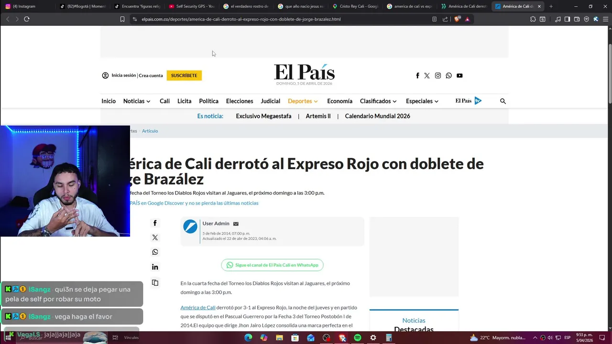Reload the page in browser
The image size is (612, 344).
coord(27,19)
